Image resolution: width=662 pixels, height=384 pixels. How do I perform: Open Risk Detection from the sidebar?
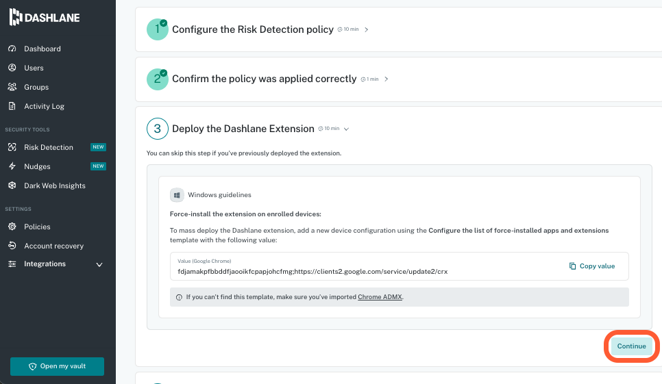click(48, 147)
